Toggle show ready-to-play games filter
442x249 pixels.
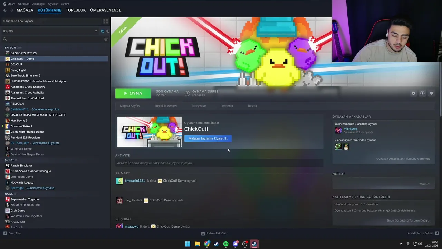[108, 31]
